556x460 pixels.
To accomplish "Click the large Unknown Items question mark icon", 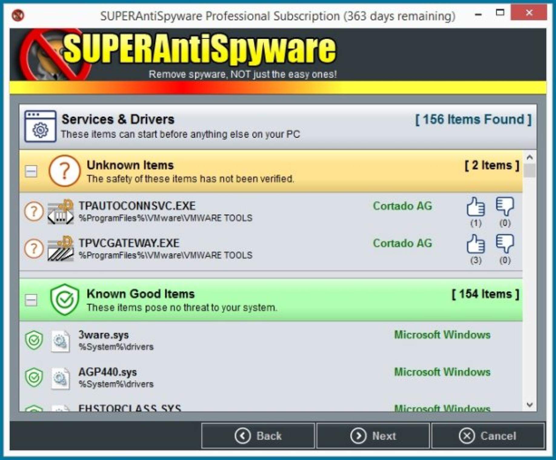I will [x=65, y=171].
